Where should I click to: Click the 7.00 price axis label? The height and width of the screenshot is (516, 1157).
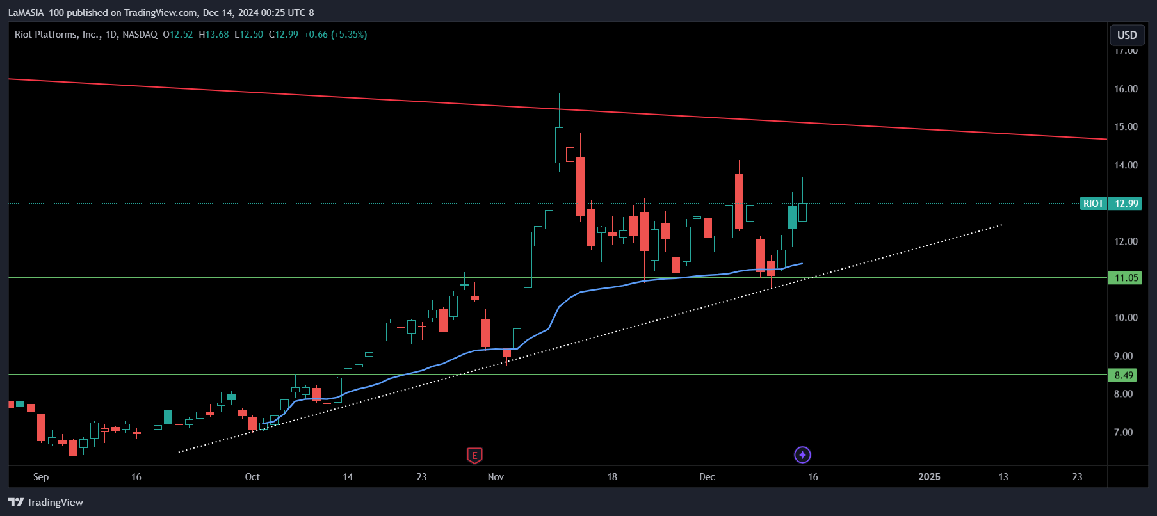point(1123,433)
